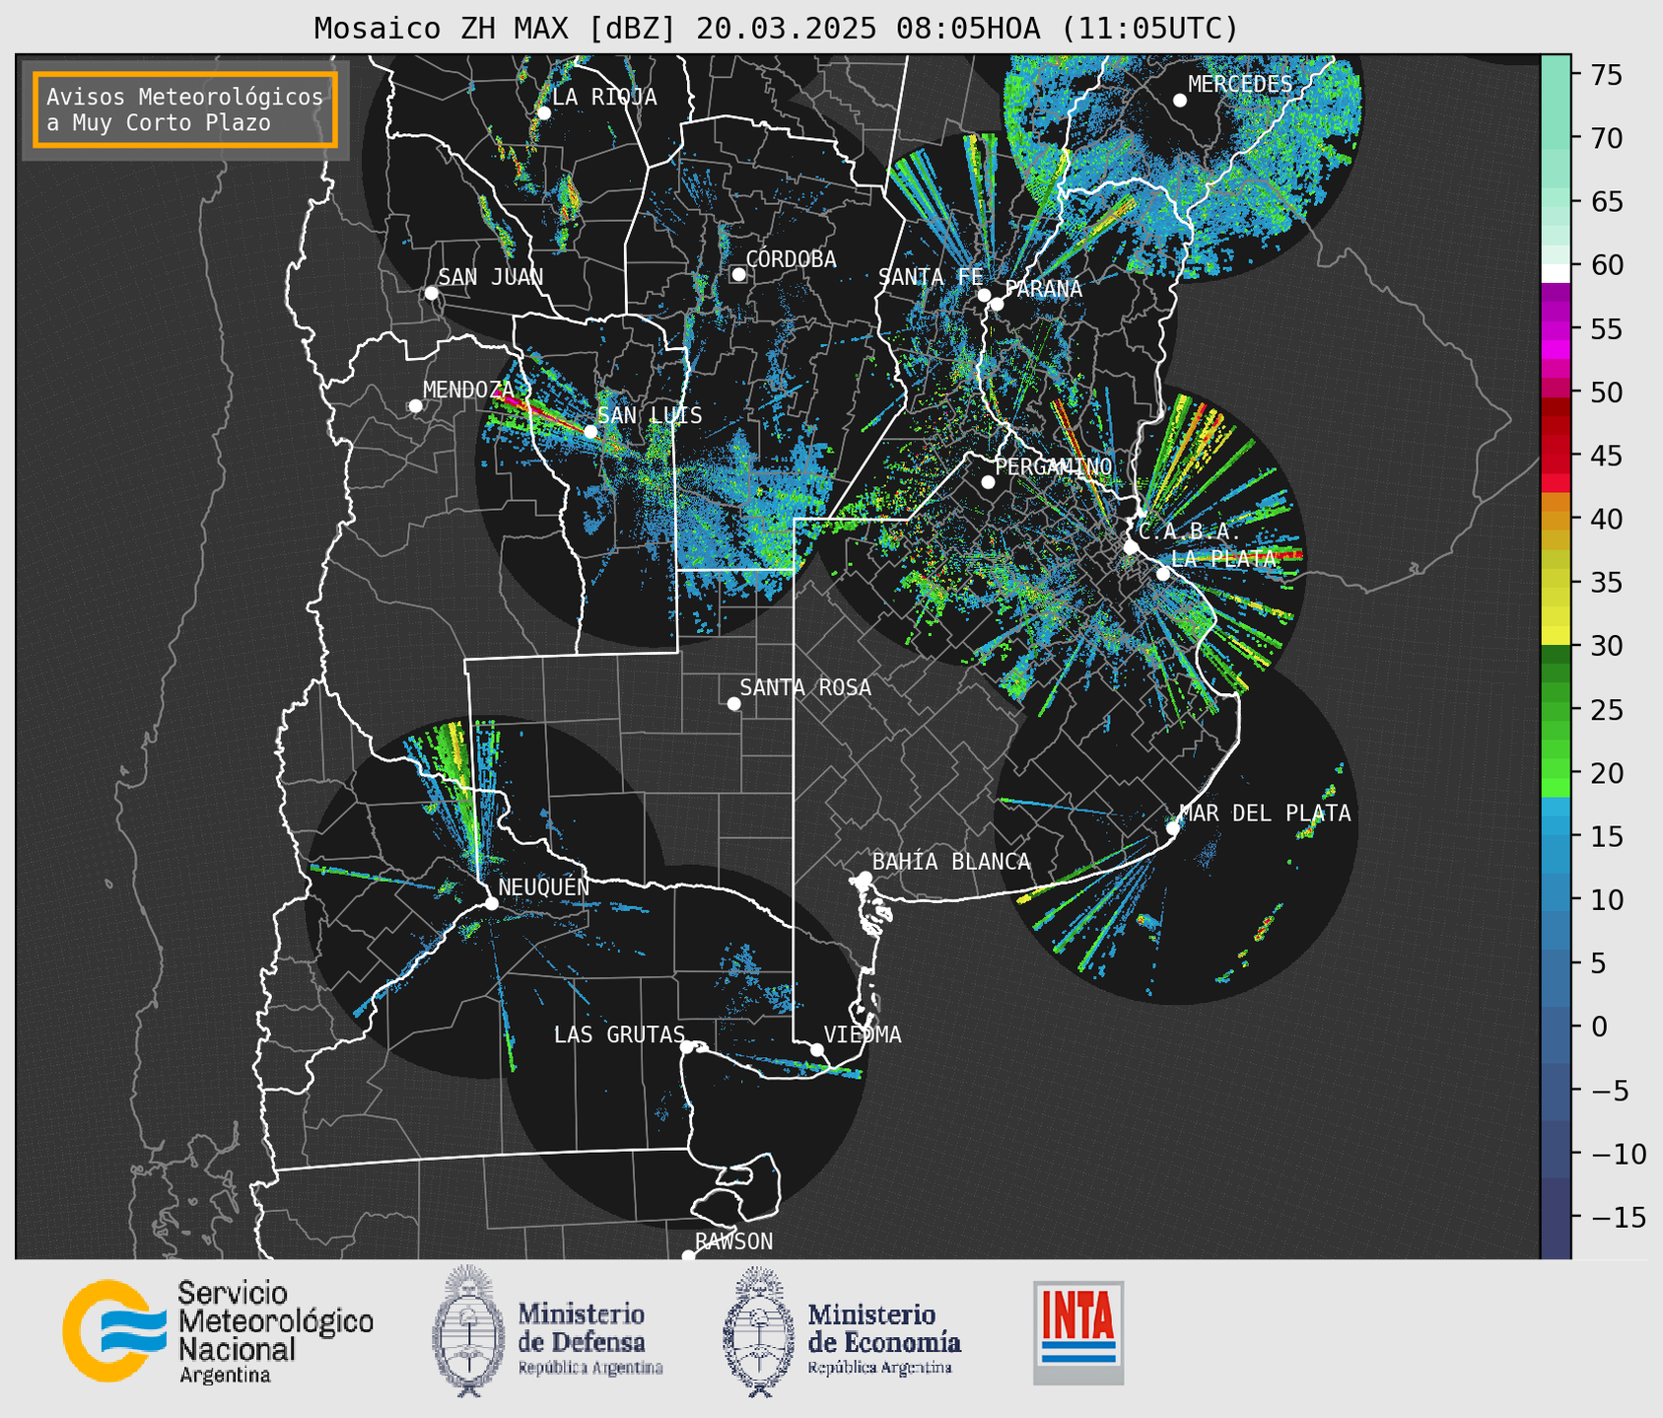
Task: Click the MENDOZA map label
Action: [468, 390]
